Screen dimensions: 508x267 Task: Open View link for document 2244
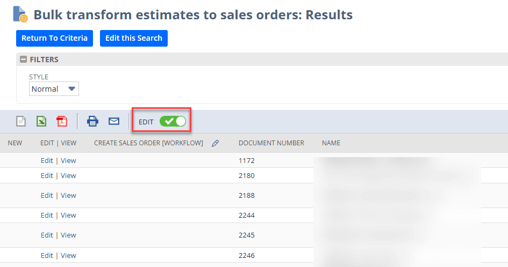click(68, 216)
